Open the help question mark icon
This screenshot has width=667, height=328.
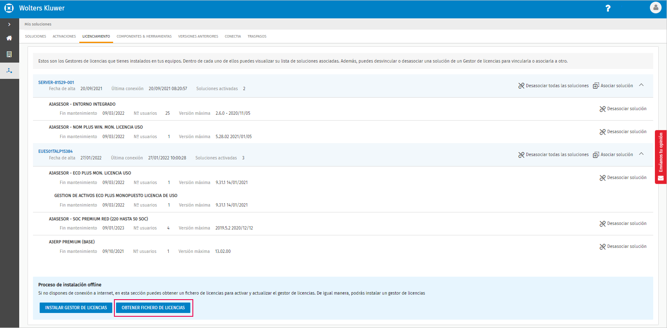(608, 8)
